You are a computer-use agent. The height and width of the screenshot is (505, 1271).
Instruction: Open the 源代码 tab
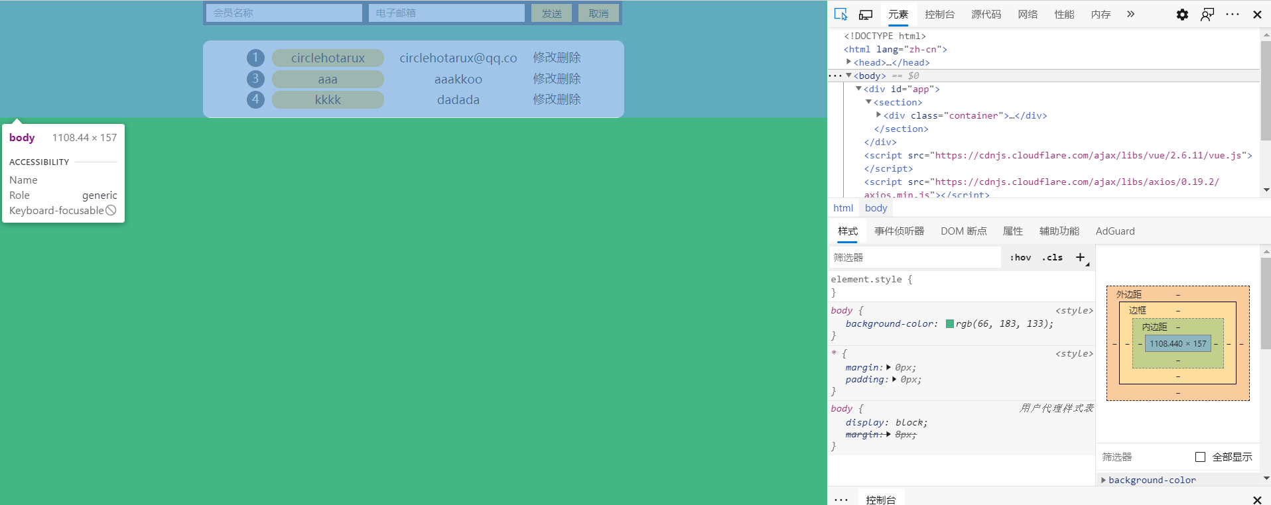(986, 14)
